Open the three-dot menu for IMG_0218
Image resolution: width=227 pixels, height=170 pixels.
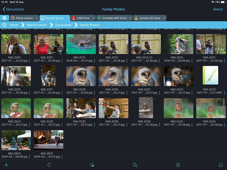[94, 93]
